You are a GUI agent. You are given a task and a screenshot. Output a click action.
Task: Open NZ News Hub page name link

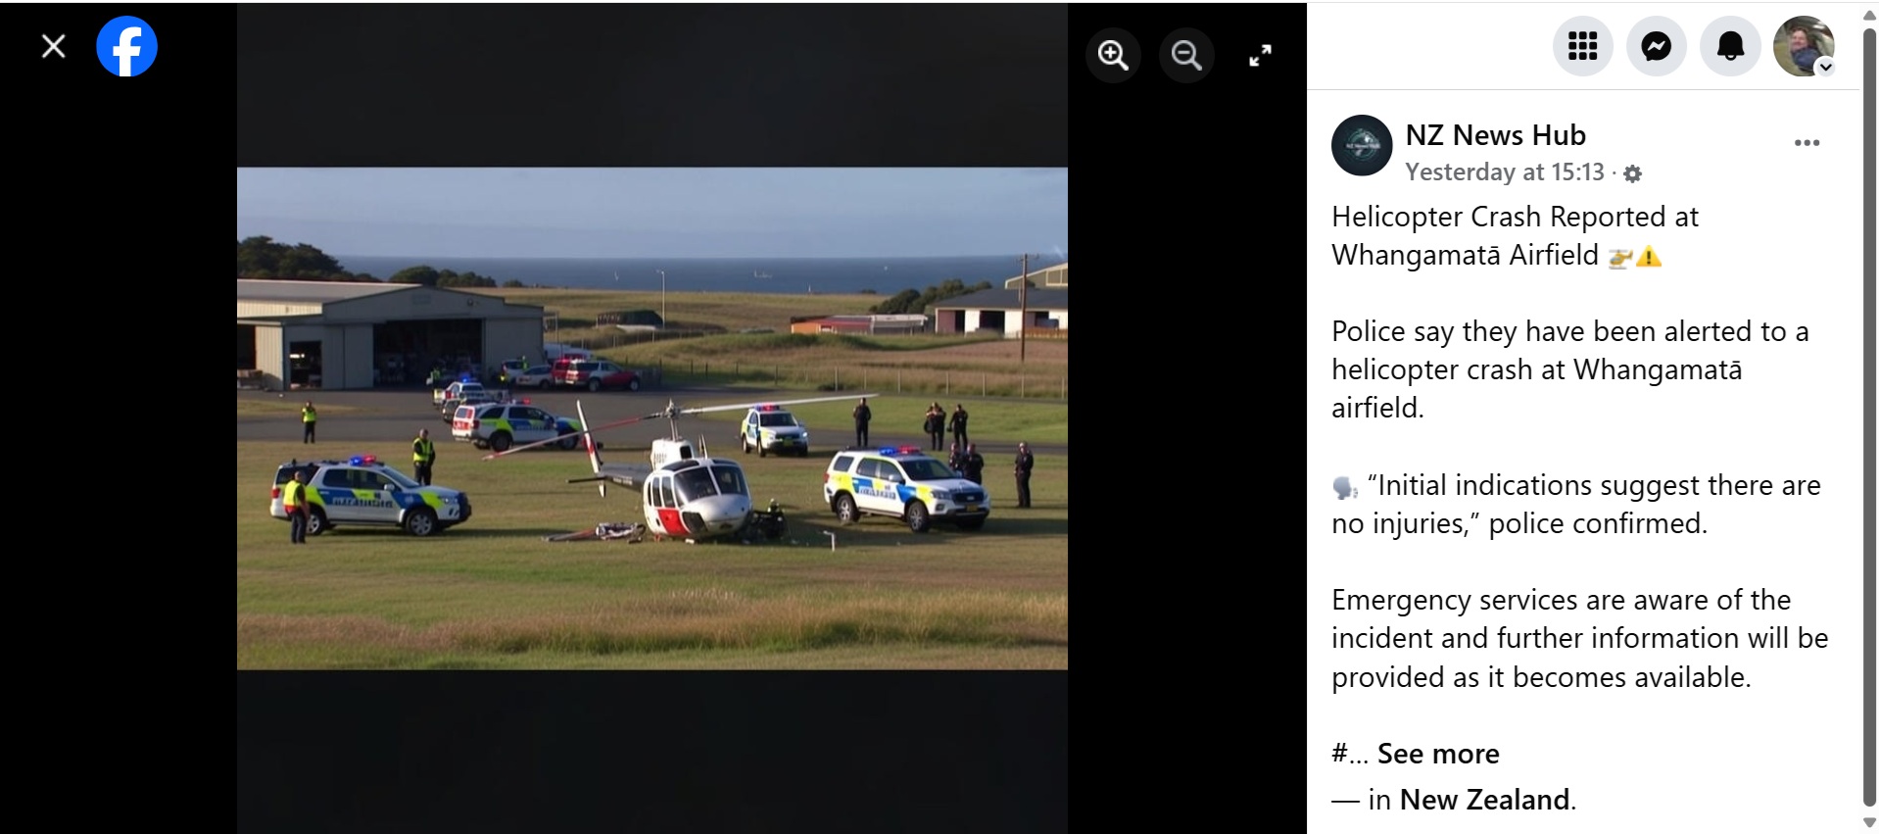click(x=1495, y=135)
